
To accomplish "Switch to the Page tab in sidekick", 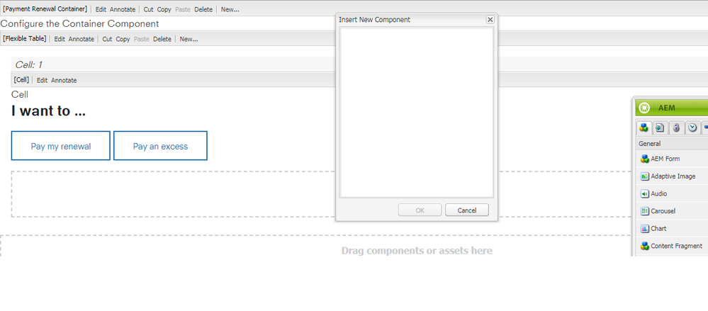I will 661,128.
